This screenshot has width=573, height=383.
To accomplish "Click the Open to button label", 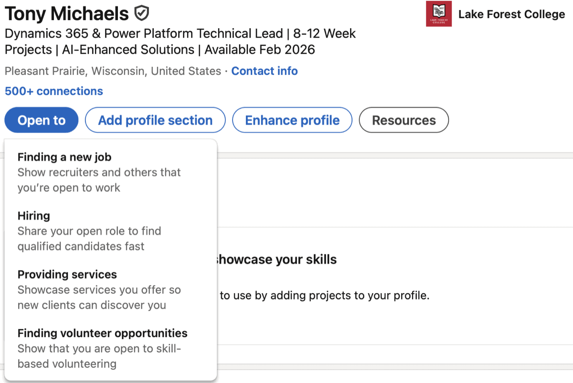I will [41, 120].
